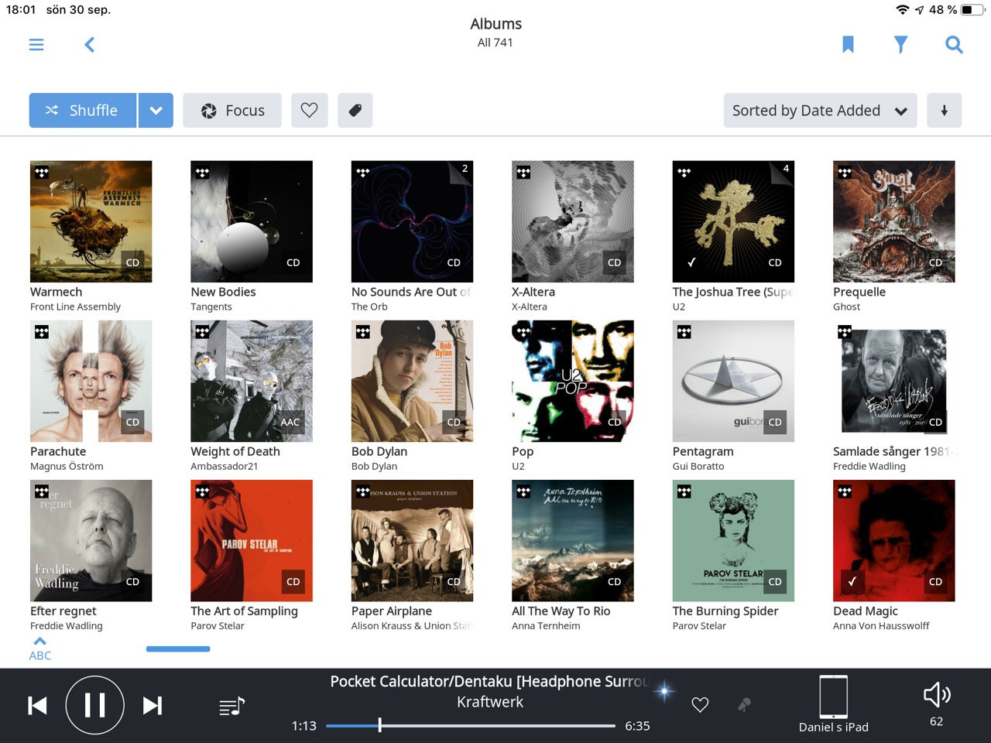The width and height of the screenshot is (991, 743).
Task: Open the Sorted by Date Added dropdown
Action: [820, 111]
